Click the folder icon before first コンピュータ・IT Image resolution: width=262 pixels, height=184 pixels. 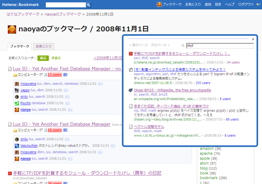coord(15,75)
